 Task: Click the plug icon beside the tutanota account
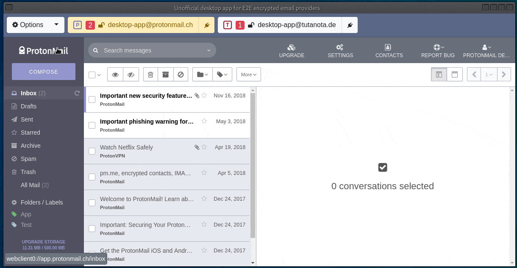[350, 25]
